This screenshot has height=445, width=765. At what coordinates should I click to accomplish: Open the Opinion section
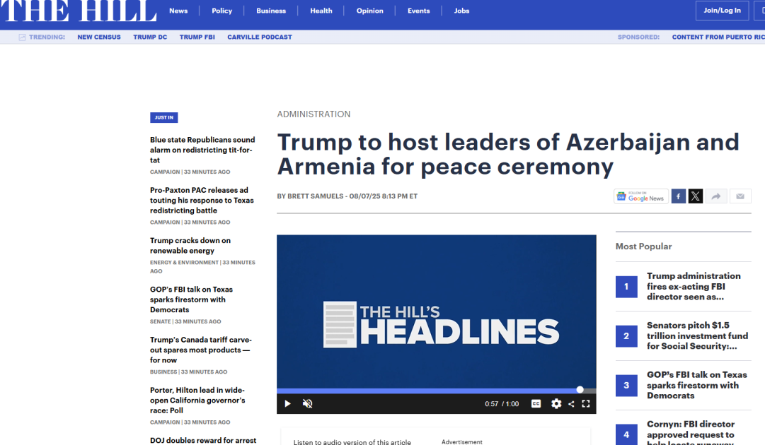369,11
